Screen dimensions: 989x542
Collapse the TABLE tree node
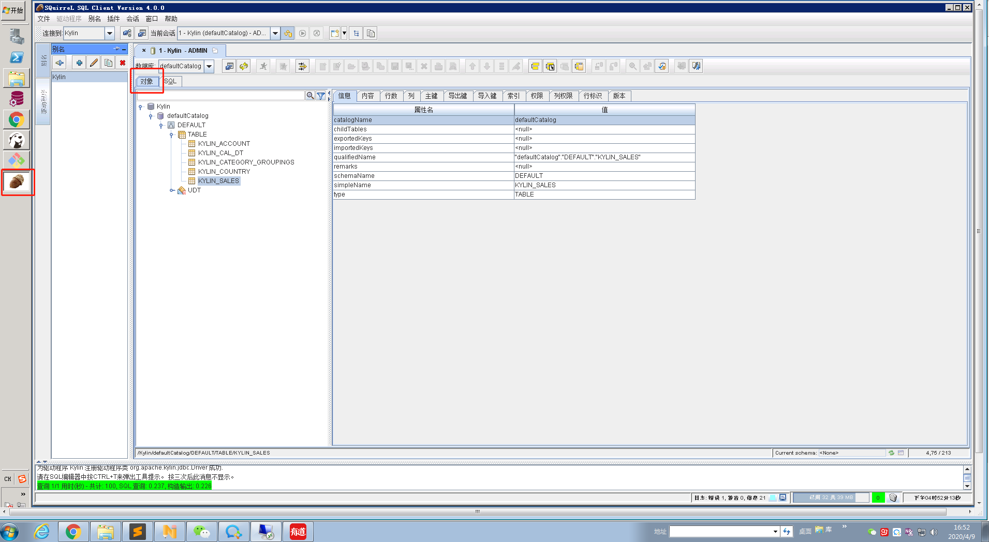pos(171,134)
